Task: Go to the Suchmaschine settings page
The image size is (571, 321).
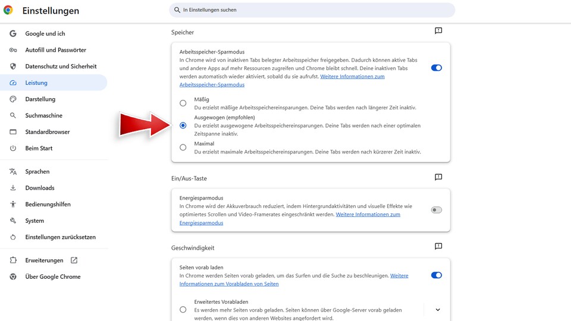Action: pyautogui.click(x=43, y=115)
